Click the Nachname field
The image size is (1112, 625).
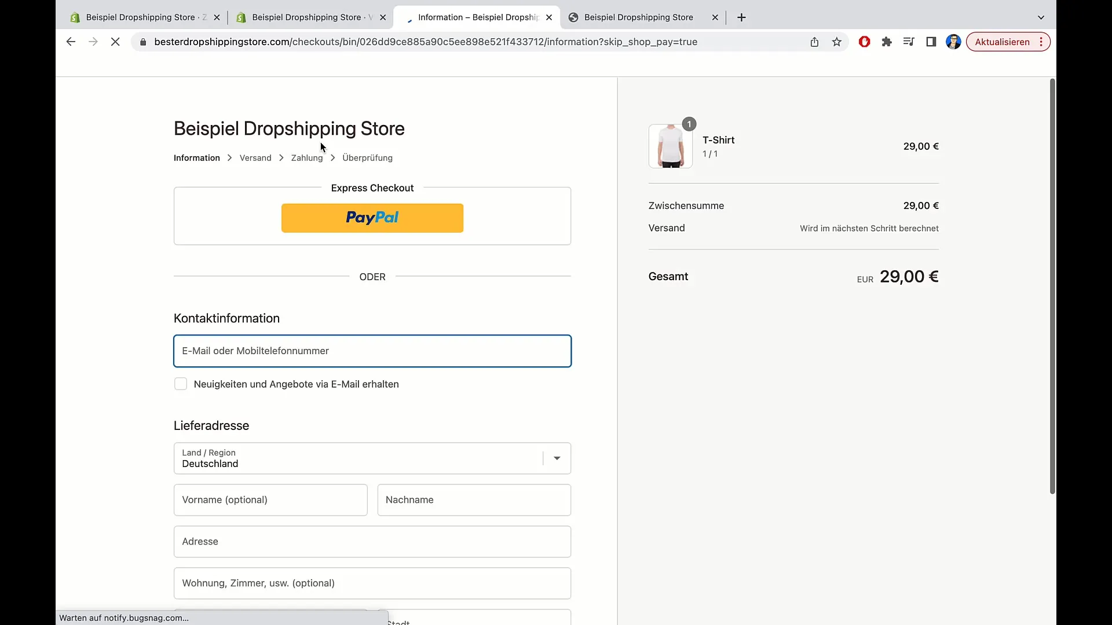click(474, 500)
